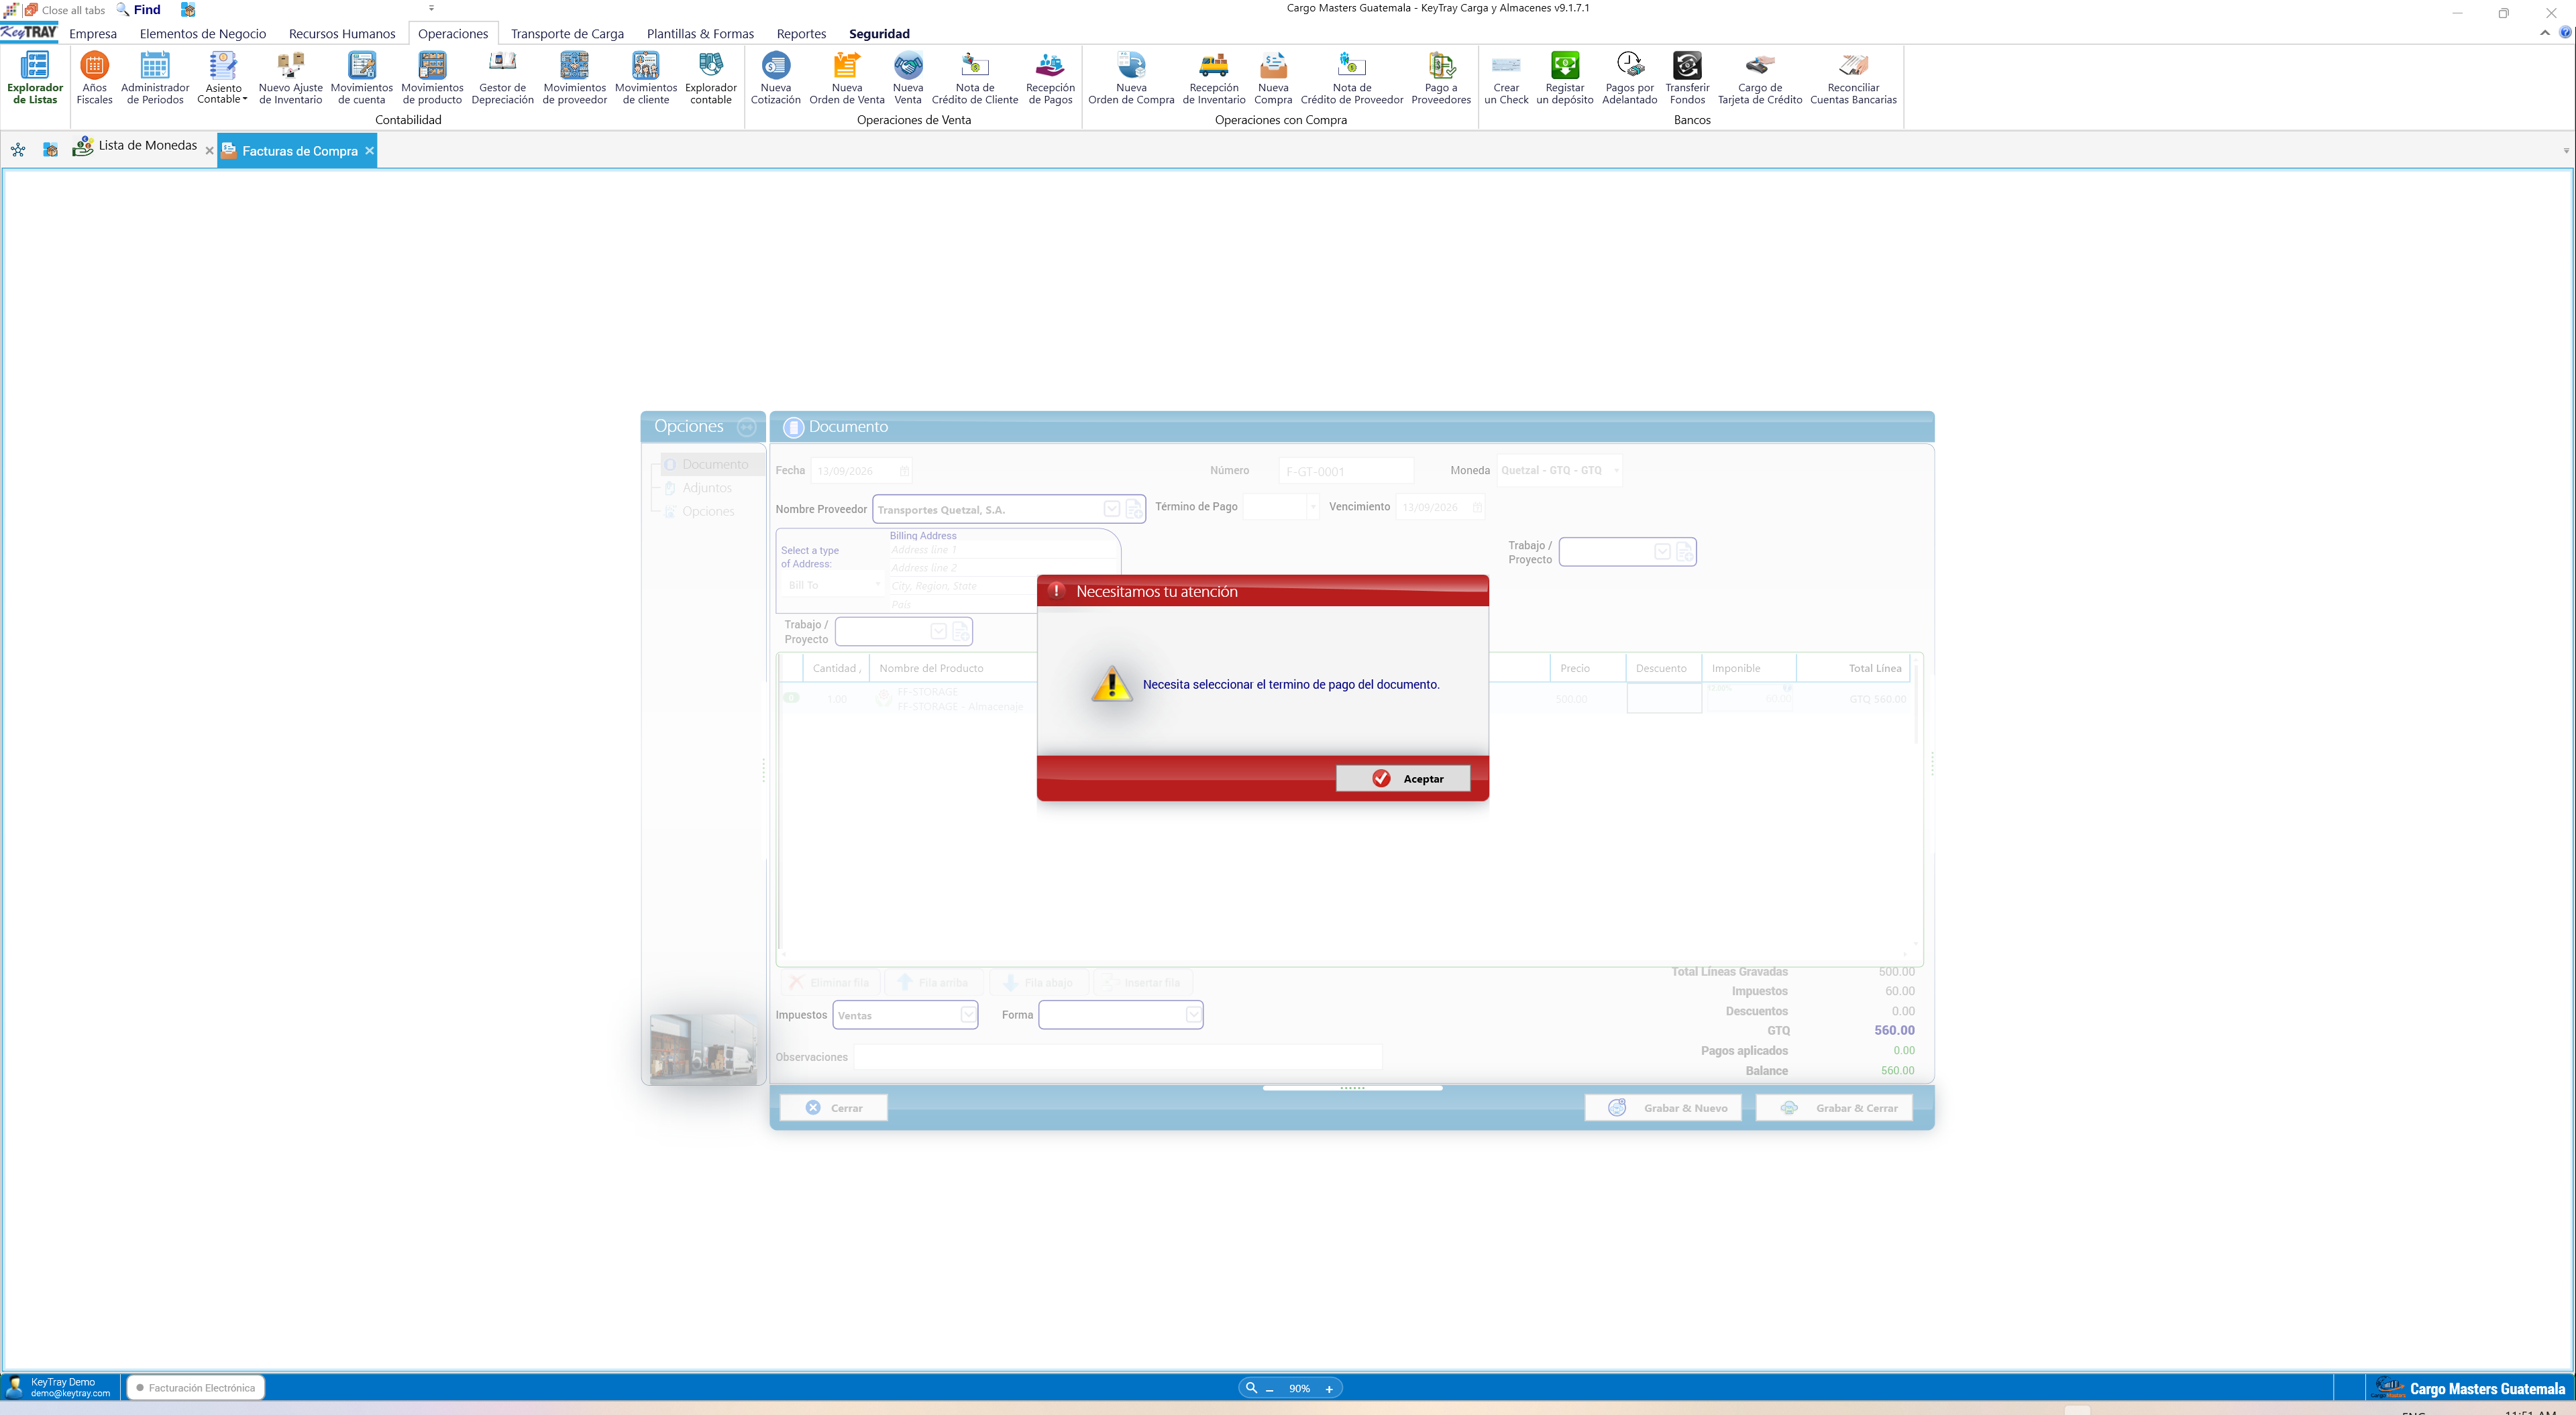The height and width of the screenshot is (1415, 2576).
Task: Open Transporte de Carga ribbon tab
Action: tap(567, 33)
